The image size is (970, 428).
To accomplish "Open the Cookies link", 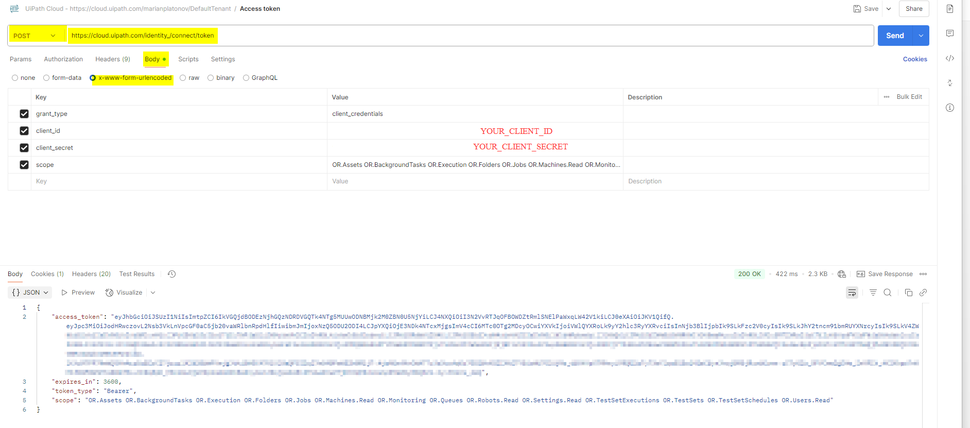I will 915,59.
